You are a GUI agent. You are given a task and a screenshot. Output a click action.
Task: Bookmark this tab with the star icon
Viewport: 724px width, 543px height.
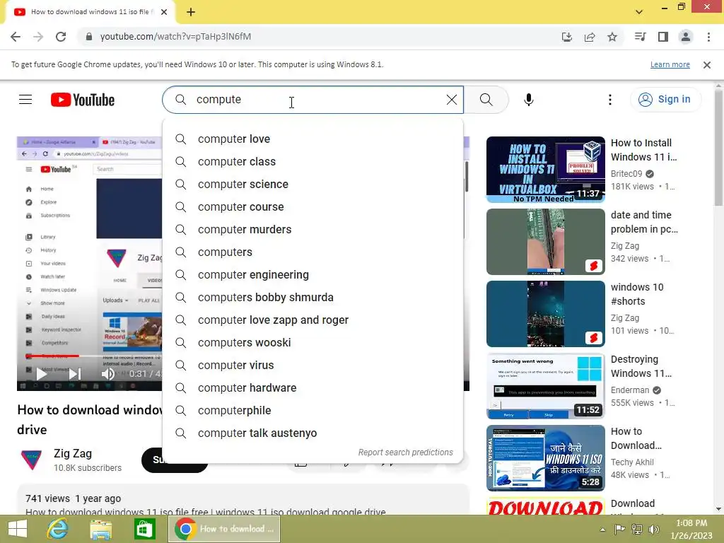pyautogui.click(x=612, y=37)
